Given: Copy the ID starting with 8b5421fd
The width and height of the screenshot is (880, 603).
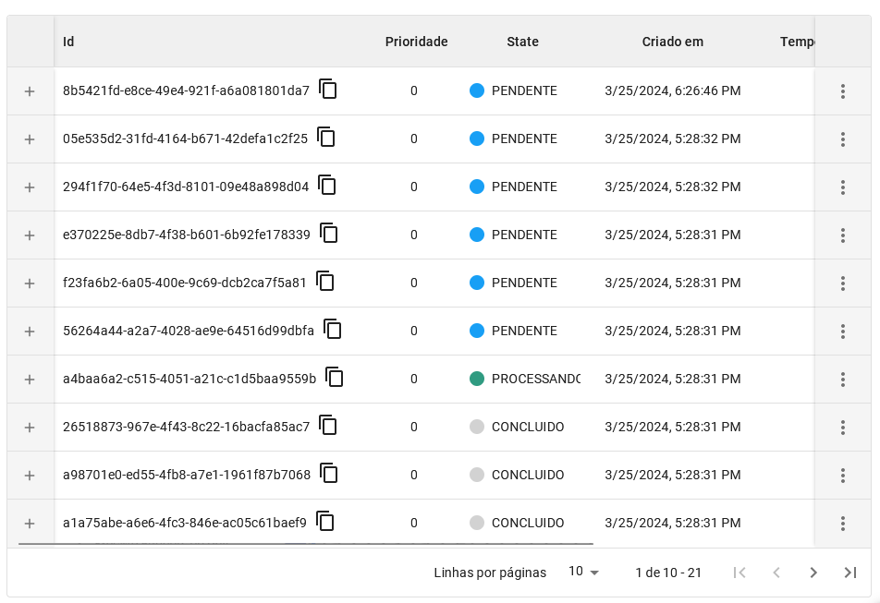Looking at the screenshot, I should pos(328,90).
